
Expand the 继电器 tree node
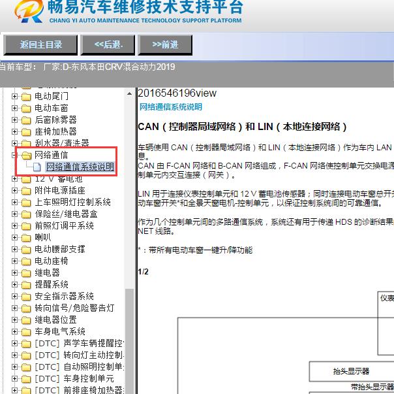point(14,272)
